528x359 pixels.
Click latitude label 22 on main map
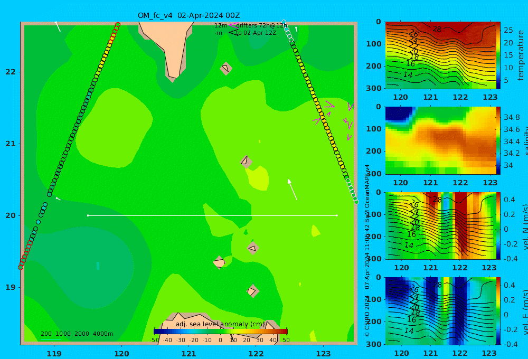tap(10, 72)
